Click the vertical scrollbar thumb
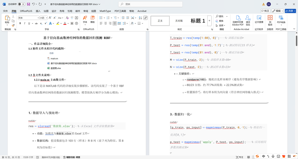Screen dimensions: 298x159 click(297, 40)
